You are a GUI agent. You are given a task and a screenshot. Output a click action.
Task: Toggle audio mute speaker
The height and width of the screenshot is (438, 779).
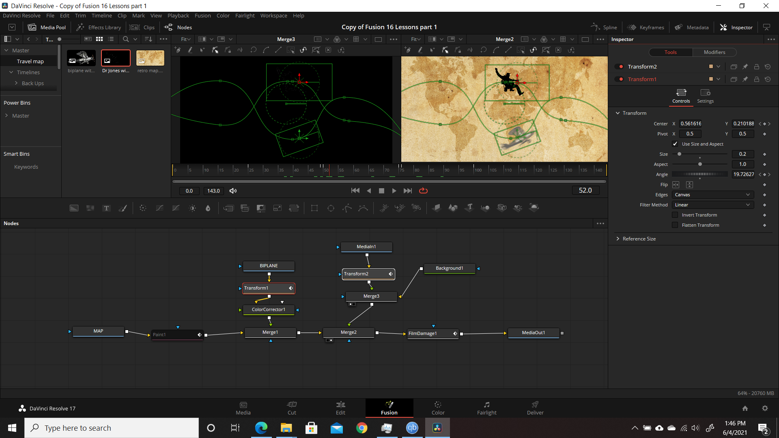pos(233,191)
